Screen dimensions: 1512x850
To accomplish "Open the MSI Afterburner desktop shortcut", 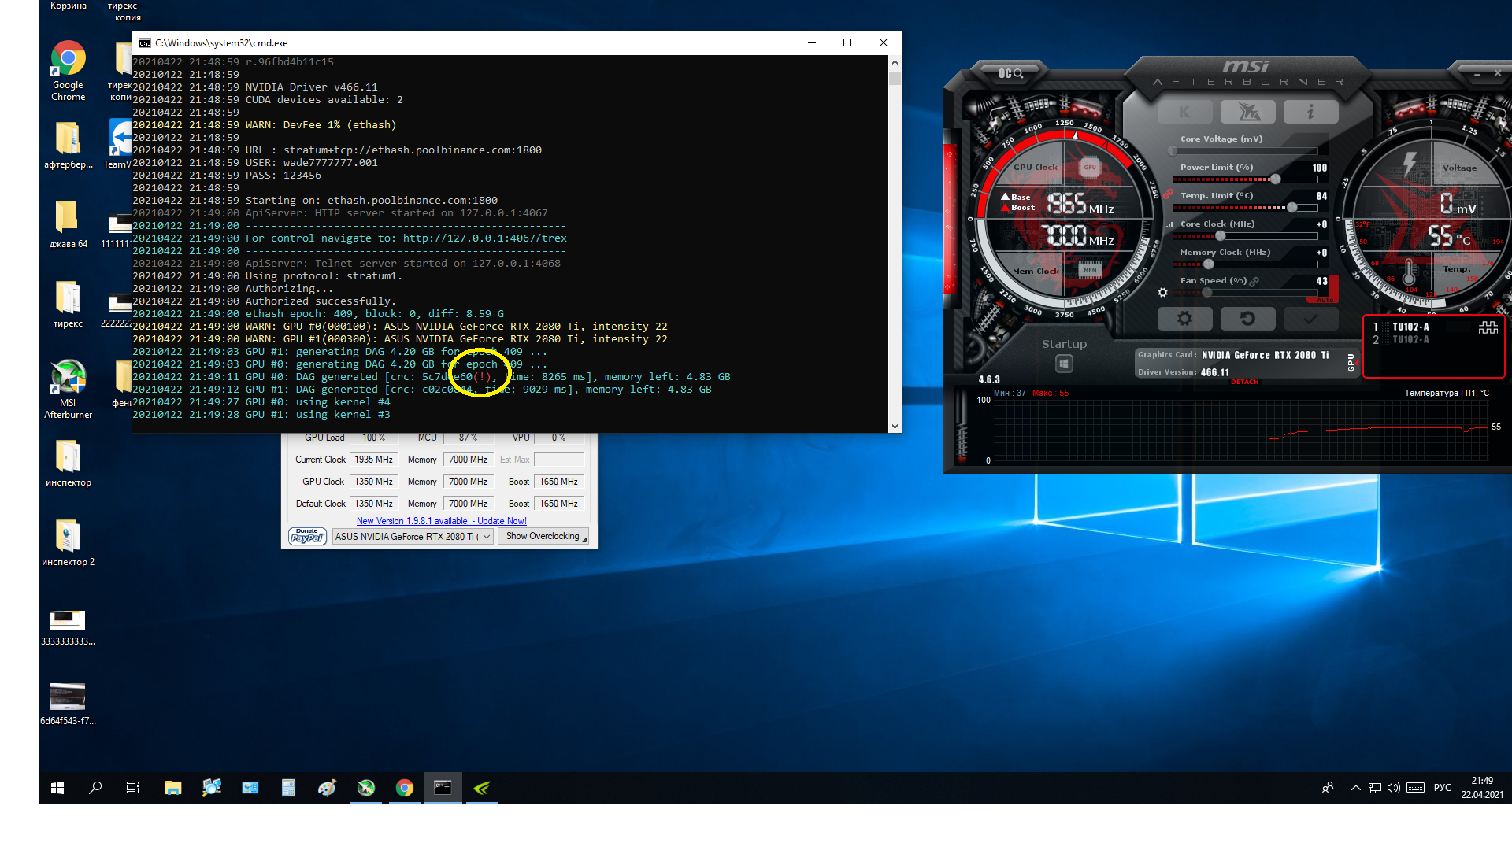I will [x=68, y=389].
